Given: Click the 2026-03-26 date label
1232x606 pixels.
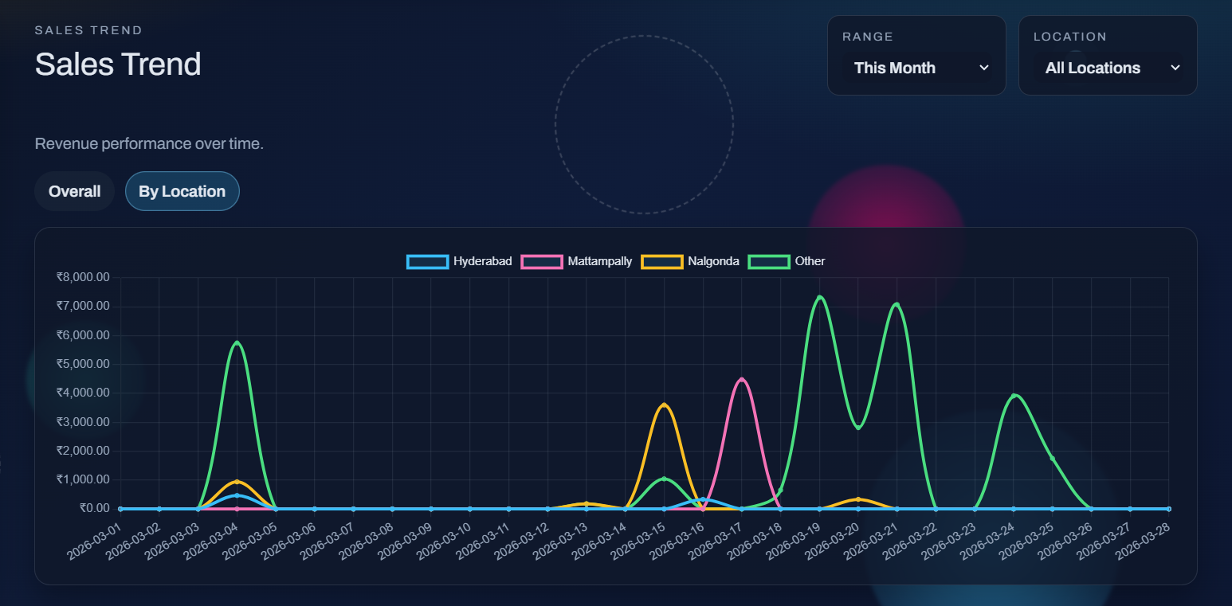Looking at the screenshot, I should 1066,540.
